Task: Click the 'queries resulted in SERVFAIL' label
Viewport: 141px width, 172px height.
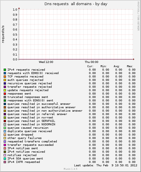Action: 31,121
